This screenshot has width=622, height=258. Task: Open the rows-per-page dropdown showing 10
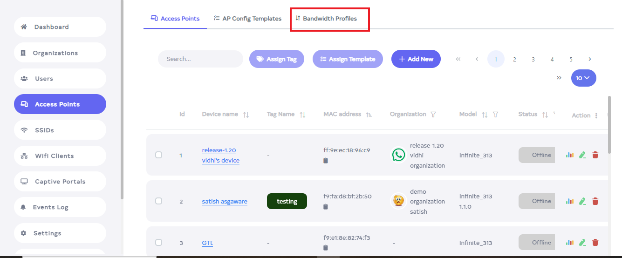point(583,78)
